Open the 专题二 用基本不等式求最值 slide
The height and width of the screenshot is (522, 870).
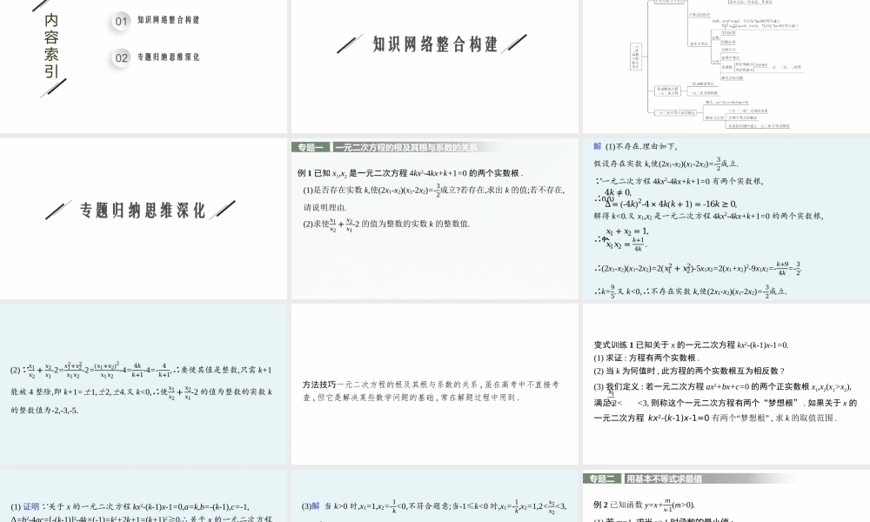coord(726,495)
